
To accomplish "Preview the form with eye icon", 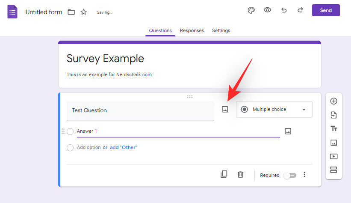I will coord(268,10).
